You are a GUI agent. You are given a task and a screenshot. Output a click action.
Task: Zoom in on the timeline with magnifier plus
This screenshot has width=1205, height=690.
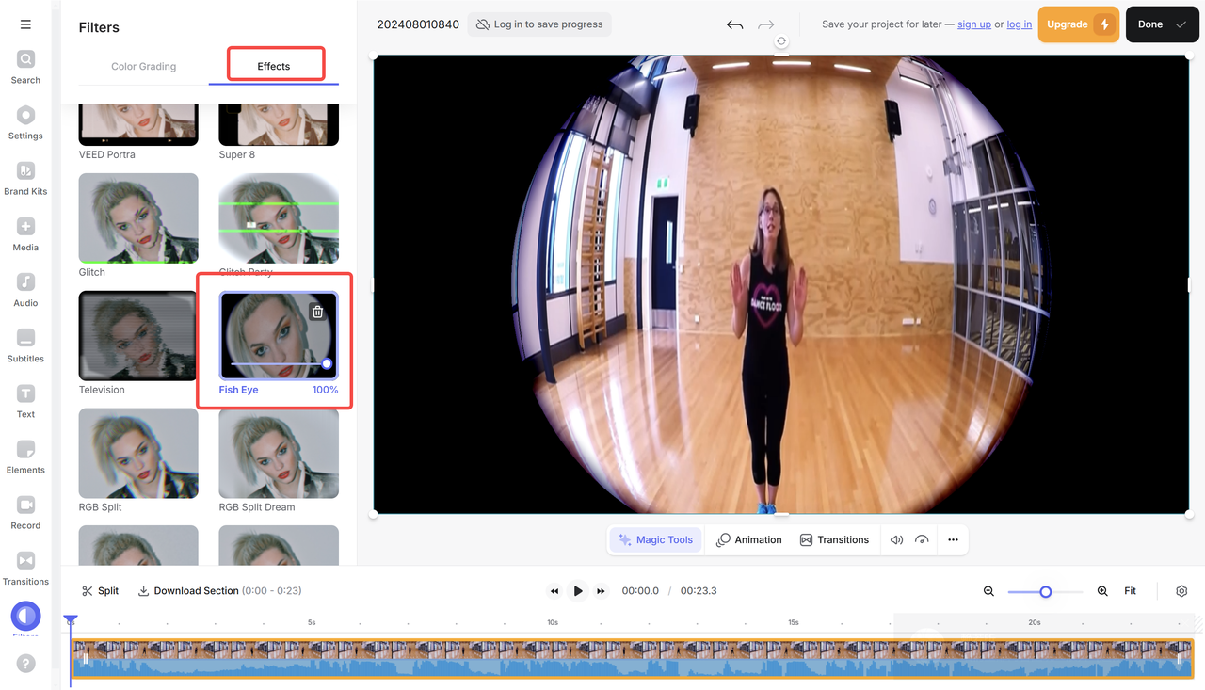click(1101, 590)
